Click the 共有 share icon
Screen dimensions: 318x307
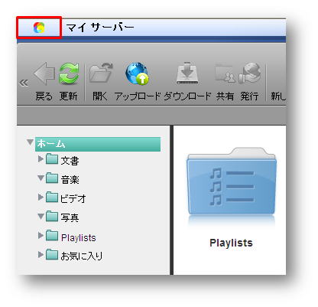click(x=226, y=74)
